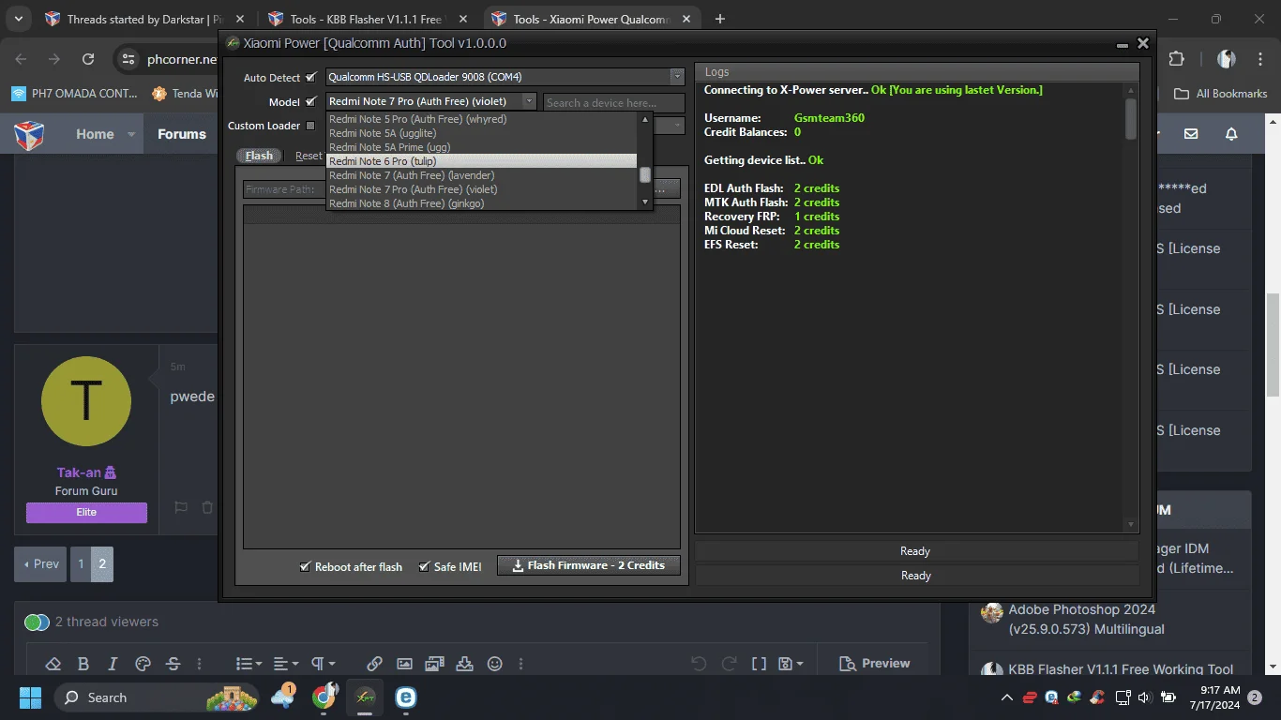Choose Redmi Note 5A (ugglite) in list
This screenshot has height=720, width=1281.
(x=482, y=133)
